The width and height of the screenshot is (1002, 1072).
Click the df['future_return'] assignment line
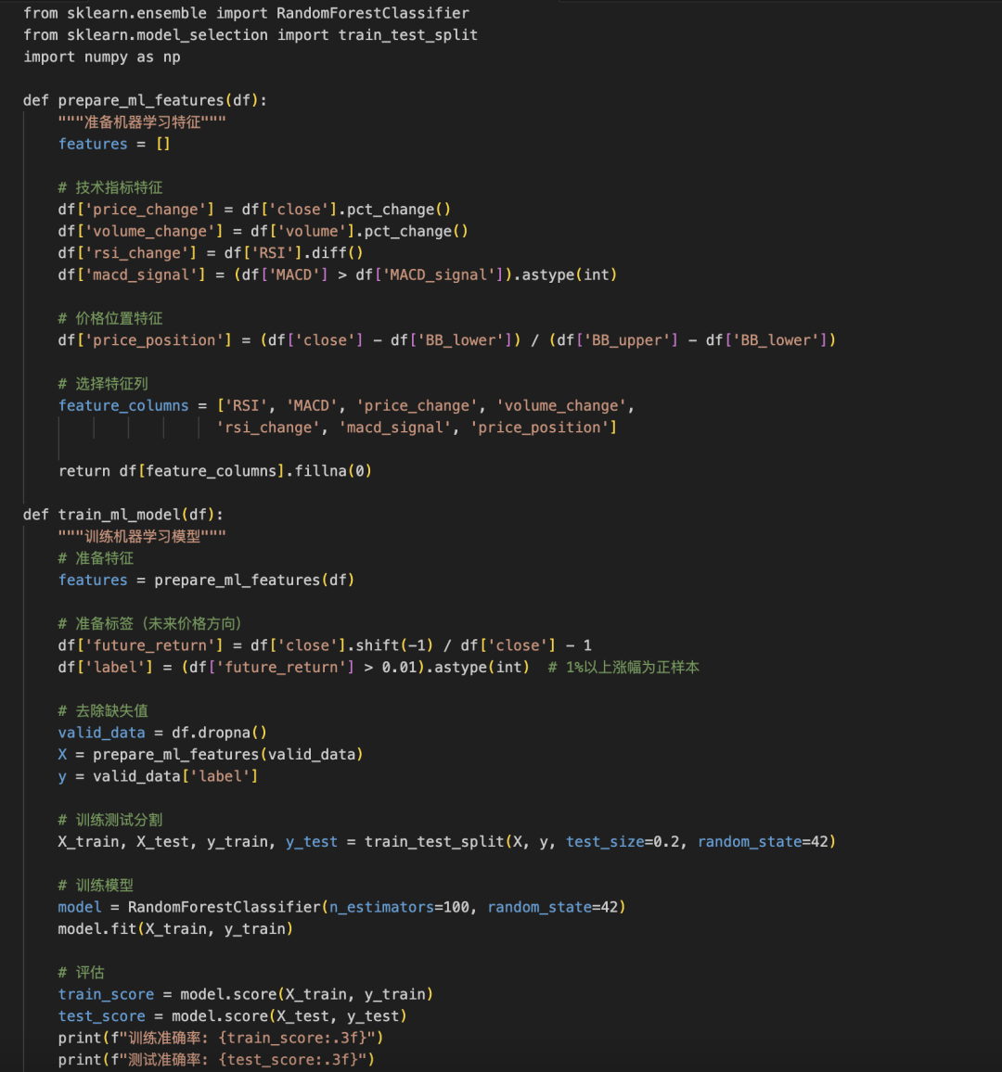coord(325,645)
